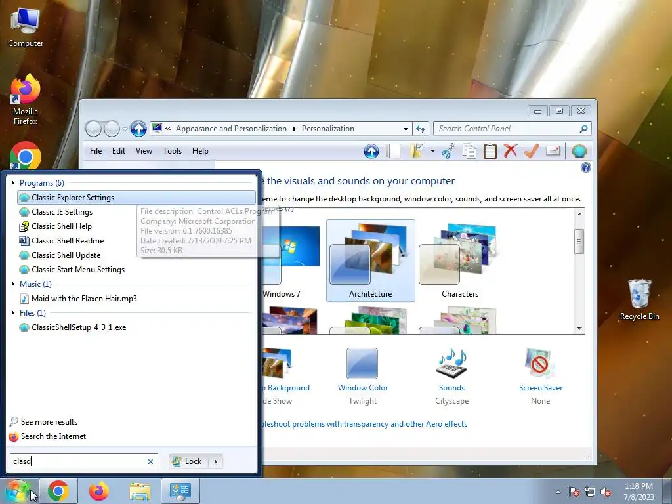Expand the breadcrumb chevron before Appearance
The height and width of the screenshot is (504, 672).
(169, 129)
